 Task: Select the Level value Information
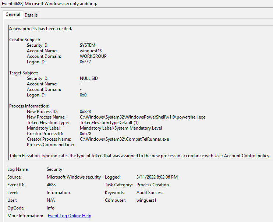pyautogui.click(x=58, y=193)
